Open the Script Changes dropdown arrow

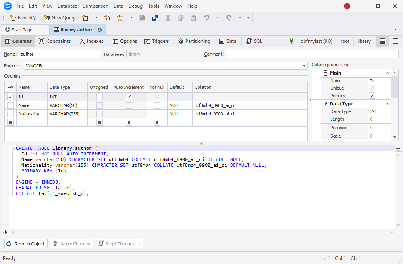tap(139, 243)
